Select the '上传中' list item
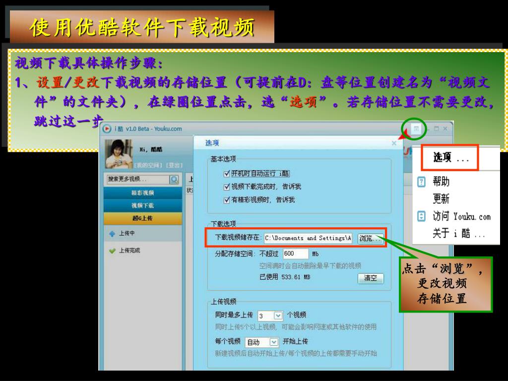This screenshot has height=381, width=508. (143, 233)
